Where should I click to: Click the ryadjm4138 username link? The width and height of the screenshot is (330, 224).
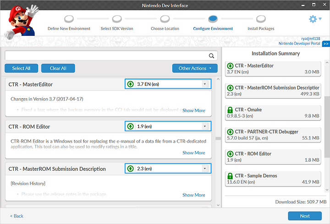[x=311, y=39]
